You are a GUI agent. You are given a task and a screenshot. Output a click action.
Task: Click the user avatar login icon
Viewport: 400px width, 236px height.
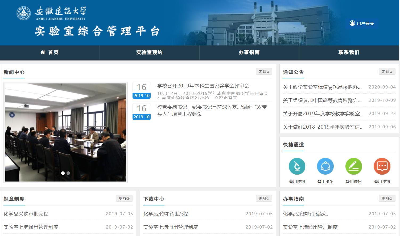coord(352,23)
